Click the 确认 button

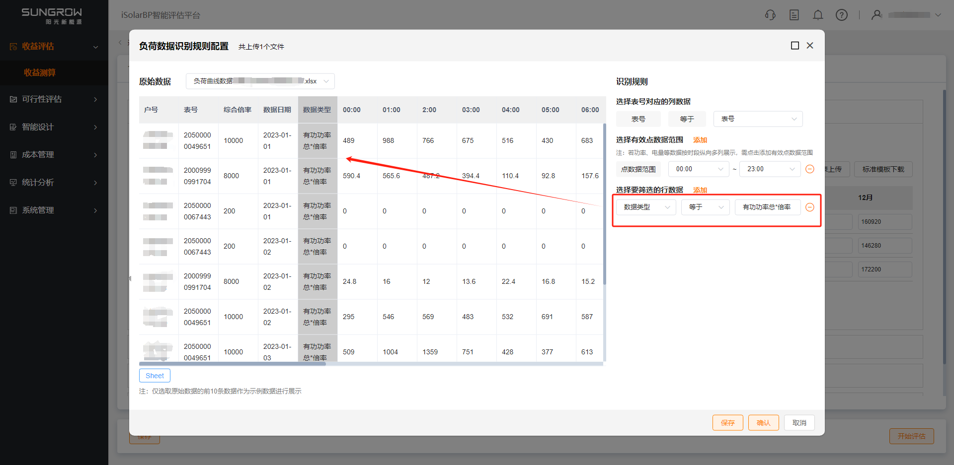(763, 423)
